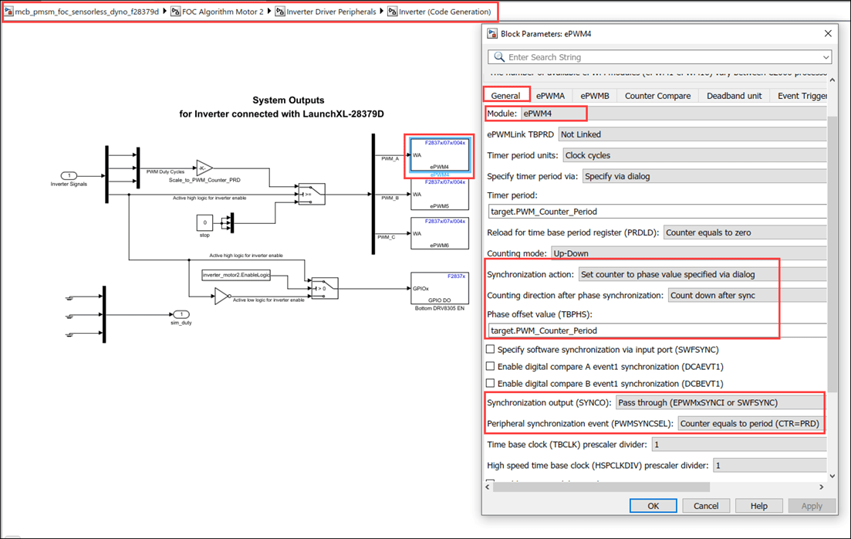Switch to the Deadband unit tab
This screenshot has width=851, height=539.
734,96
